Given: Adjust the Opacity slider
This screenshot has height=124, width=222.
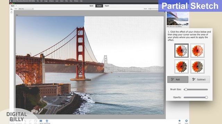Looking at the screenshot, I should pos(196,97).
